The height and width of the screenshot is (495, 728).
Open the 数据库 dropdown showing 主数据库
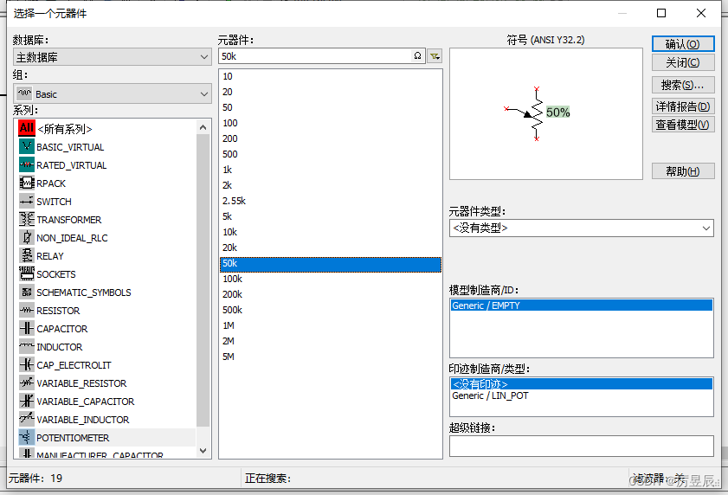113,57
